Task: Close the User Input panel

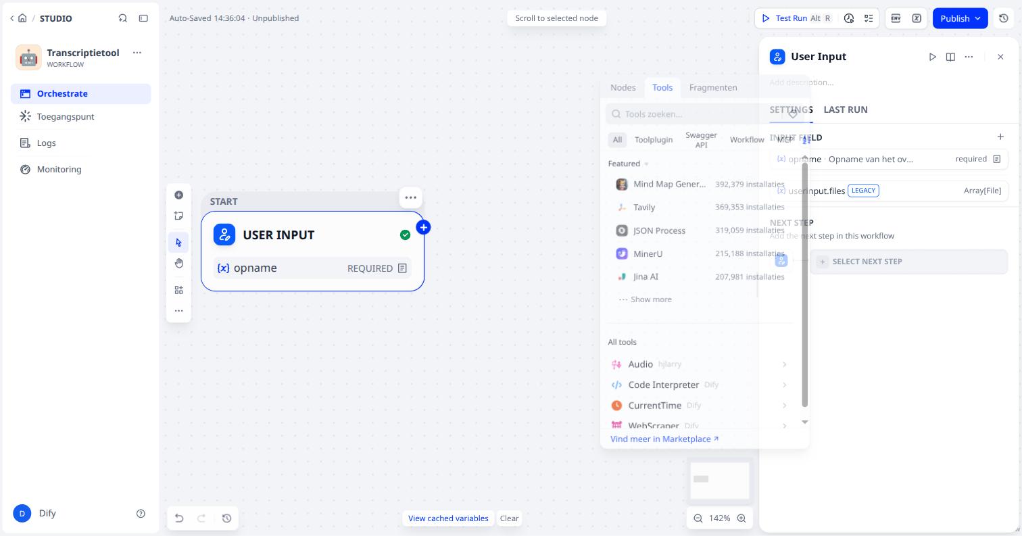Action: 1001,57
